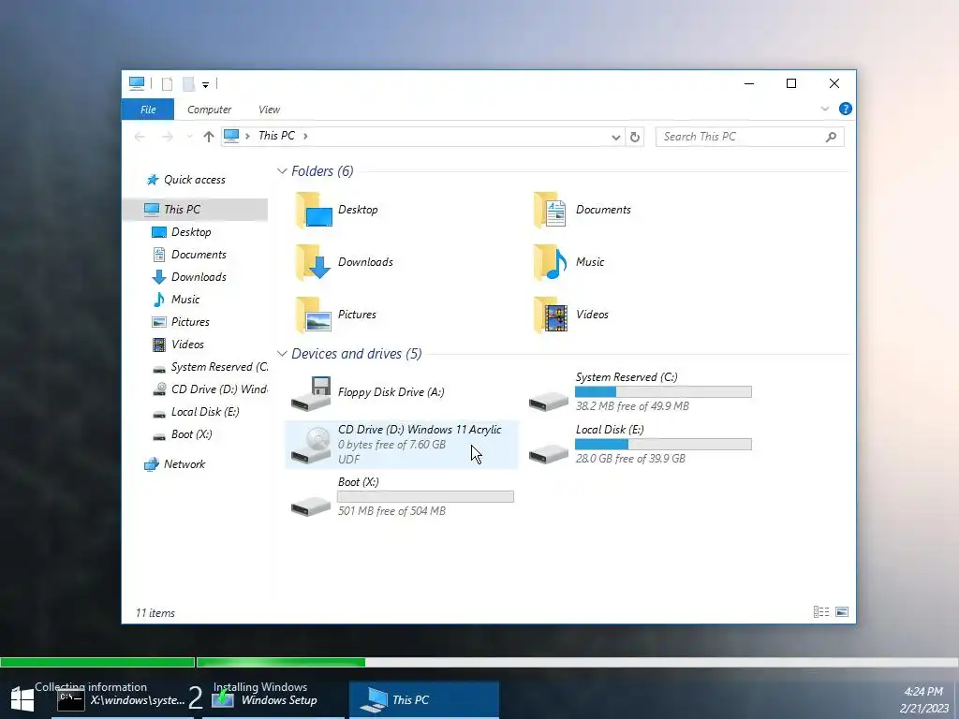Viewport: 959px width, 719px height.
Task: Click This PC in the address breadcrumb
Action: pos(276,136)
